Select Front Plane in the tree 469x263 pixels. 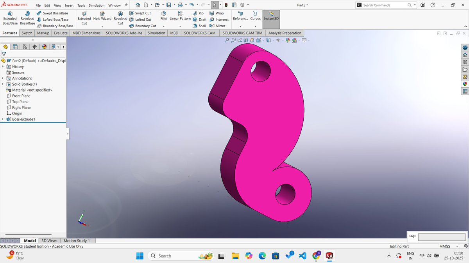(x=18, y=96)
